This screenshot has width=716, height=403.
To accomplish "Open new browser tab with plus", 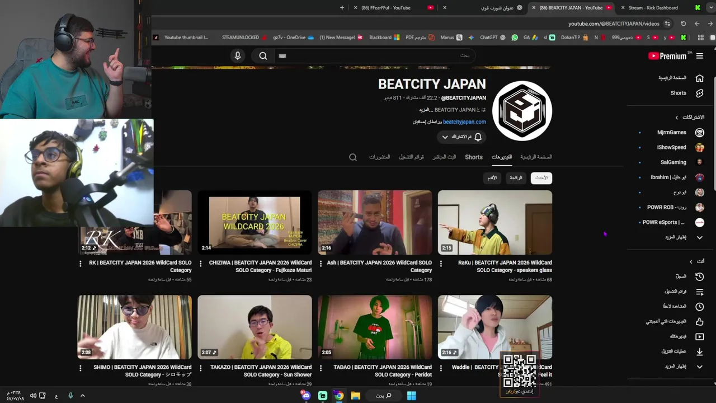I will 342,8.
